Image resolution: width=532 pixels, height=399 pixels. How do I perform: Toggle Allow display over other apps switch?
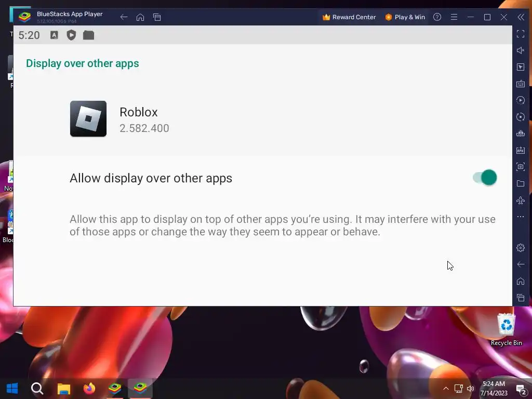tap(485, 178)
